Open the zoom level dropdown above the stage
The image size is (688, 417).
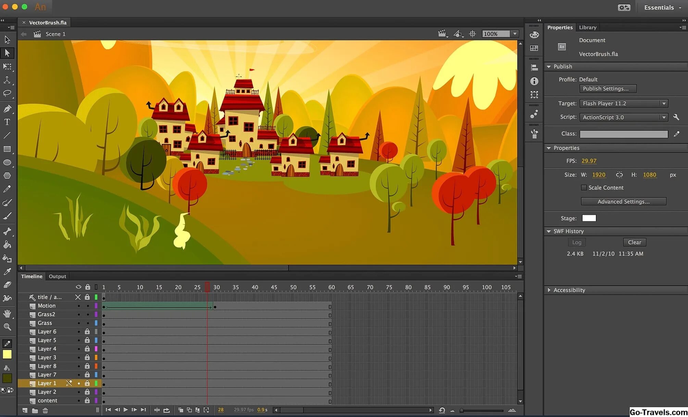tap(515, 34)
